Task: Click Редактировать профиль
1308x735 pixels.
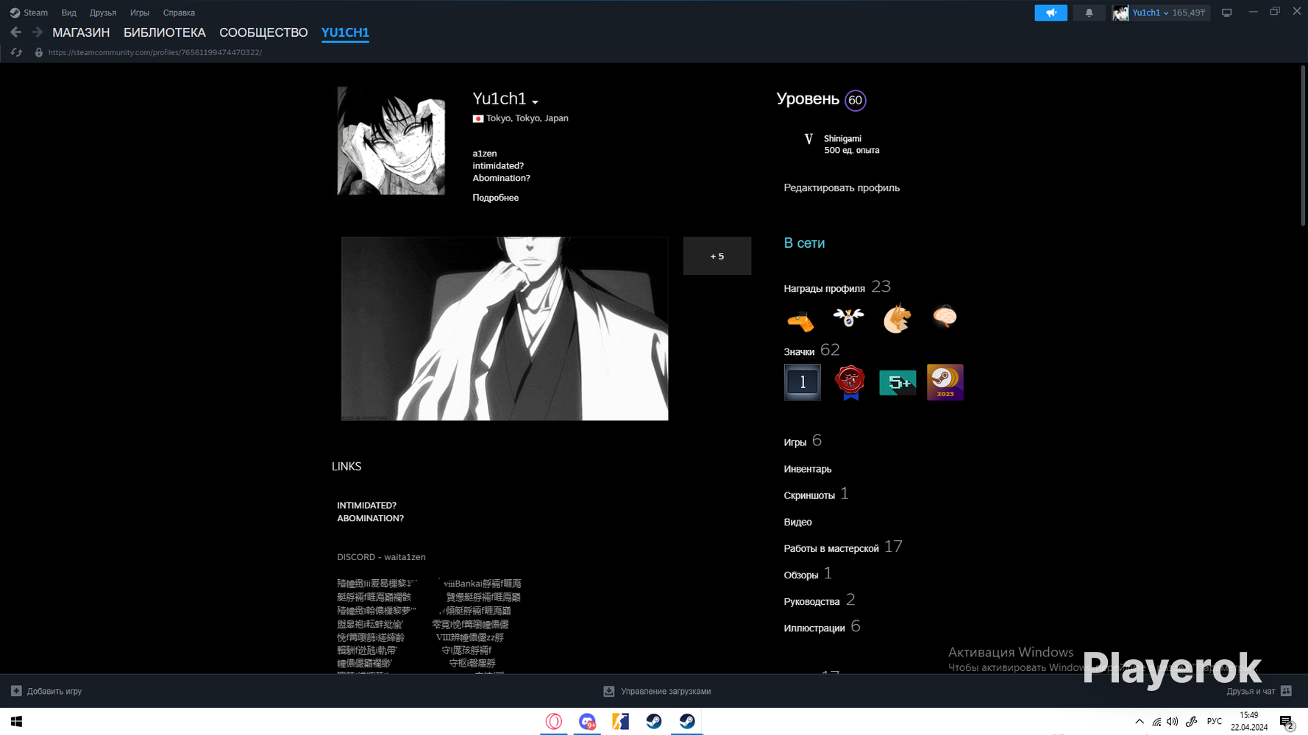Action: pyautogui.click(x=842, y=188)
